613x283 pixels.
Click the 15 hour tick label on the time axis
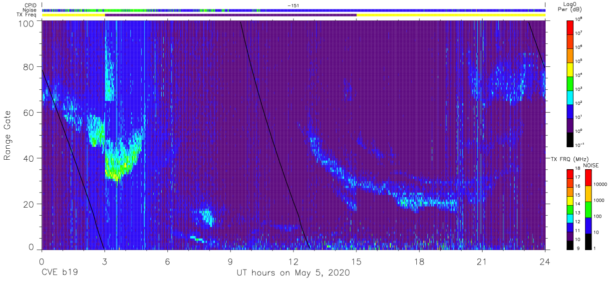point(356,261)
